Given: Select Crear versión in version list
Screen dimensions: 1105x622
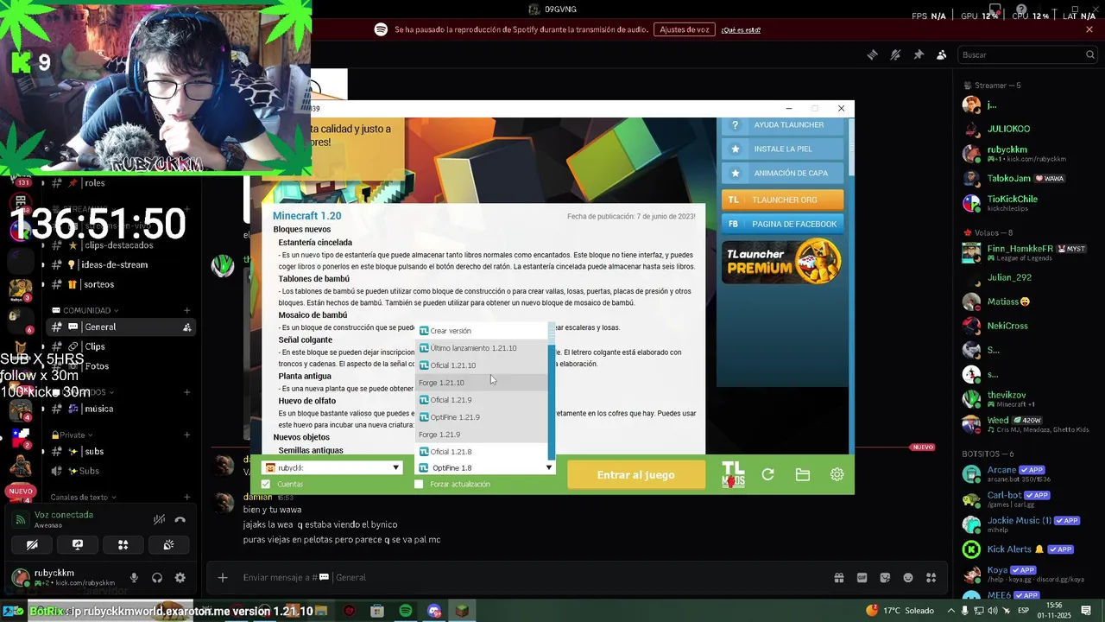Looking at the screenshot, I should tap(482, 331).
